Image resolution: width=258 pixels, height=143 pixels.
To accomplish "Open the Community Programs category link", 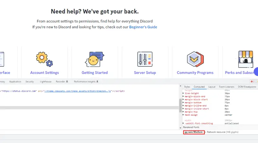I will (195, 73).
